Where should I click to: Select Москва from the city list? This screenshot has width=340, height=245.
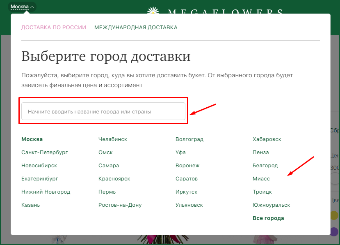pyautogui.click(x=32, y=139)
